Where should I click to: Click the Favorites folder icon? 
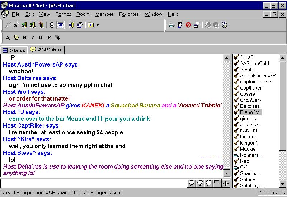coord(91,25)
